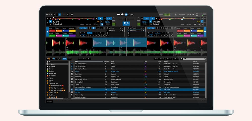Viewport: 252px width, 121px height.
Task: Halve loop length 1/2X on deck 1
Action: pyautogui.click(x=98, y=28)
